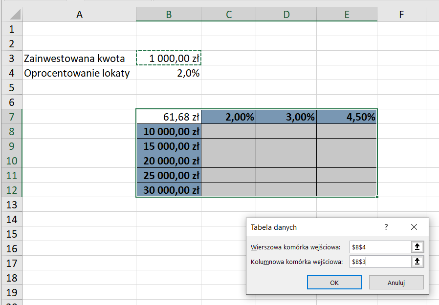Screen dimensions: 439x305
Task: Select the Zainwestowana kwota label cell
Action: (x=79, y=58)
